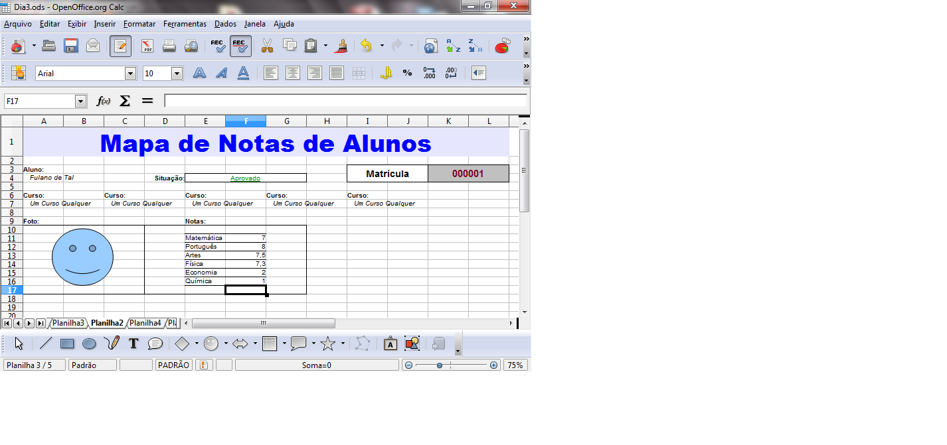Open the font name dropdown
The image size is (947, 445).
tap(130, 74)
